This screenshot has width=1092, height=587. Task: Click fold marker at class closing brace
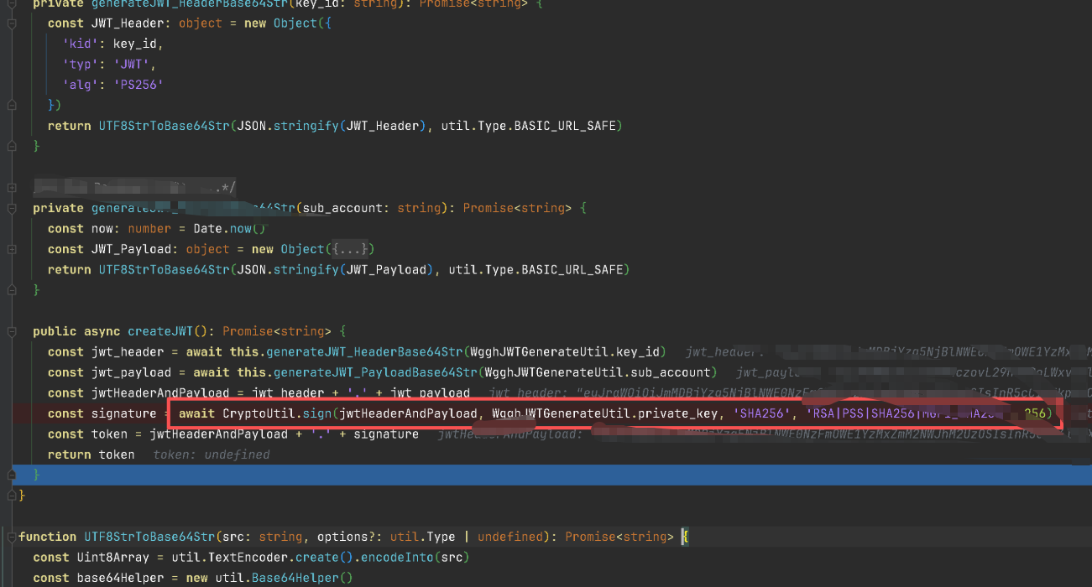pyautogui.click(x=11, y=496)
